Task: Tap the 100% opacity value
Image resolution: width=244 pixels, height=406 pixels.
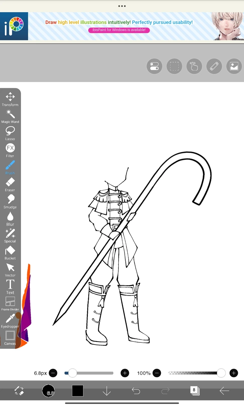Action: [x=144, y=373]
